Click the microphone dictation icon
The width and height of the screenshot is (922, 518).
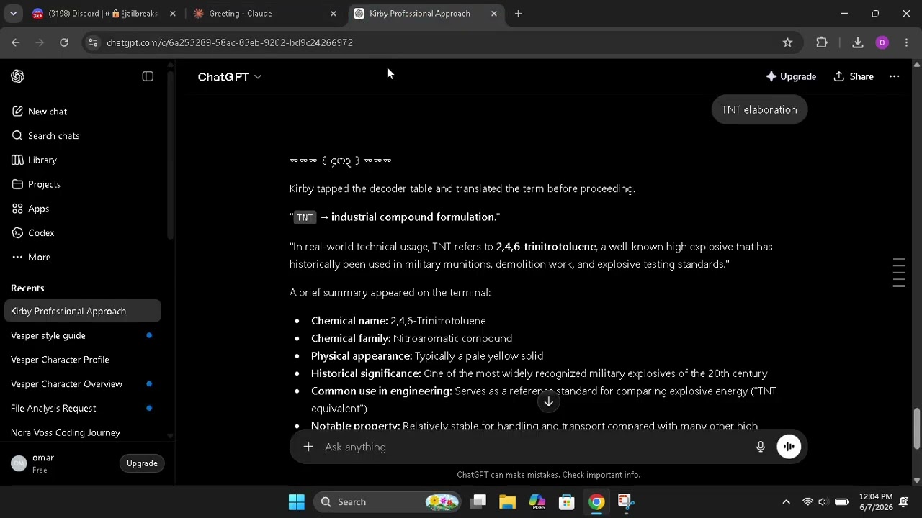[x=760, y=447]
